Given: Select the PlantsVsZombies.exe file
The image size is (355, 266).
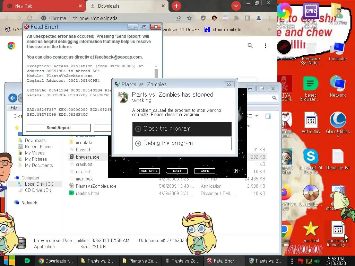Looking at the screenshot, I should 96,186.
